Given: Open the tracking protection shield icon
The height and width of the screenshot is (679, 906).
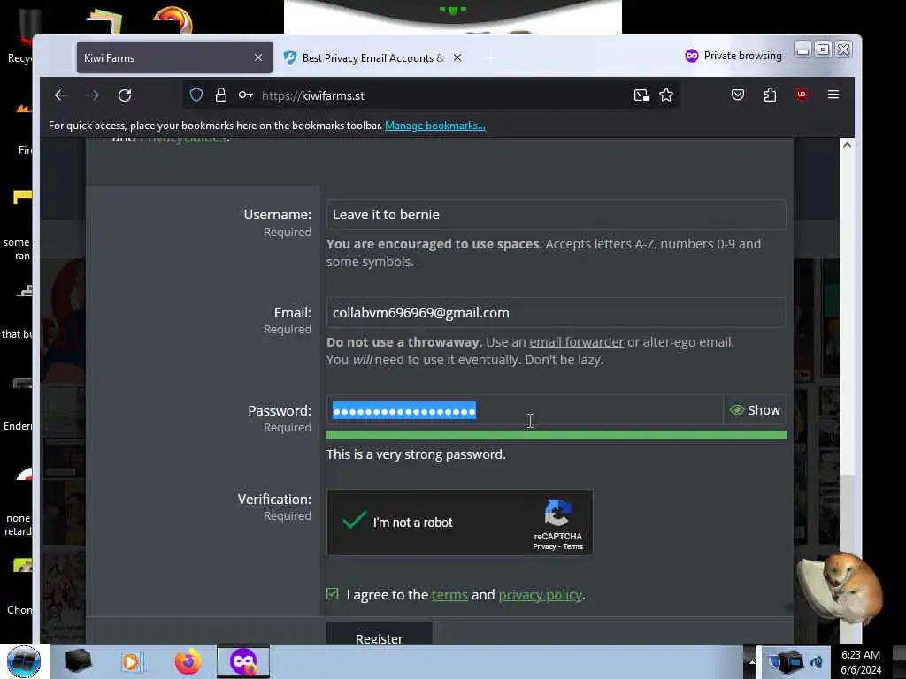Looking at the screenshot, I should 196,95.
